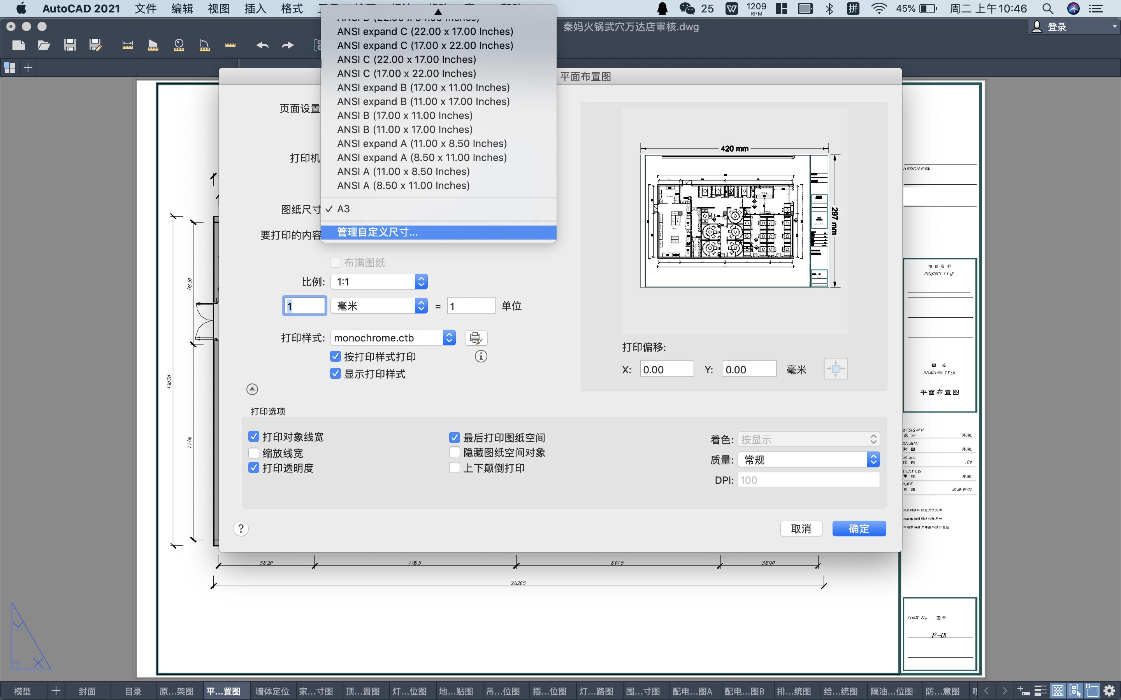
Task: Toggle 上下颠倒打印 checkbox
Action: click(454, 467)
